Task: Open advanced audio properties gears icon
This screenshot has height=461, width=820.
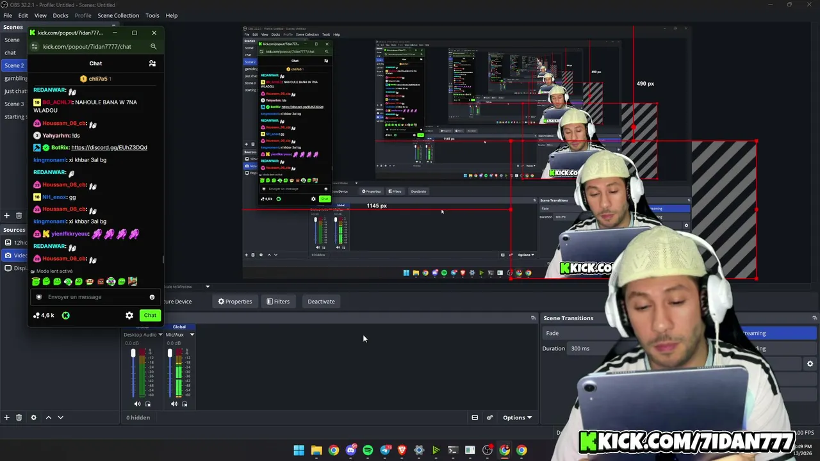Action: [489, 417]
